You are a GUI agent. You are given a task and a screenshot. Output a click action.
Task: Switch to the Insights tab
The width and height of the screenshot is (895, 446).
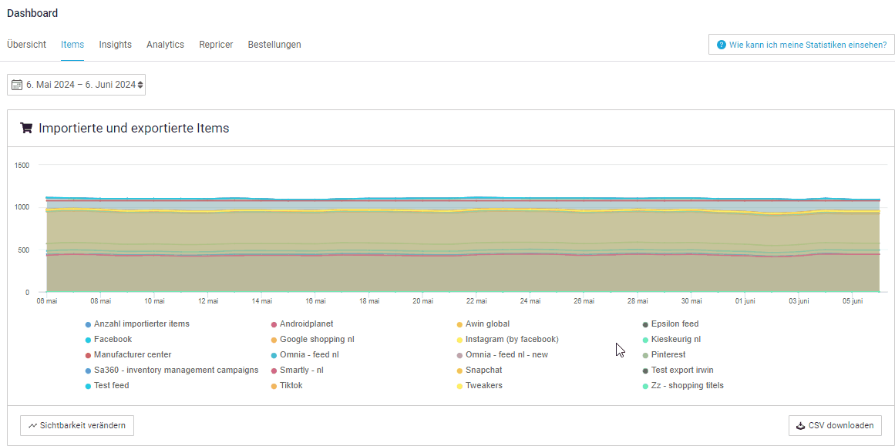point(115,44)
